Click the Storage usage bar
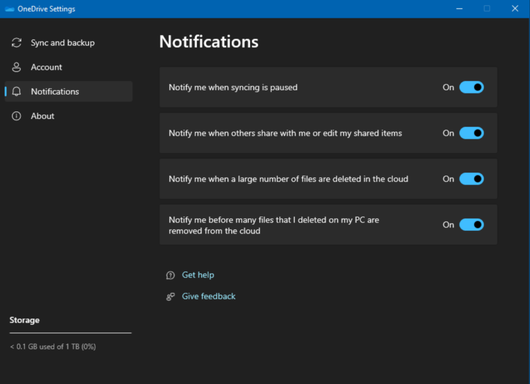The image size is (530, 384). coord(70,333)
